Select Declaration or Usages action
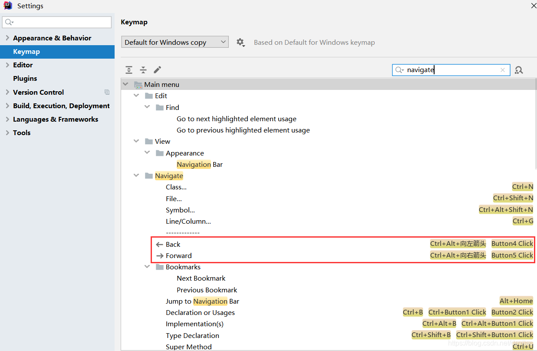 click(200, 313)
